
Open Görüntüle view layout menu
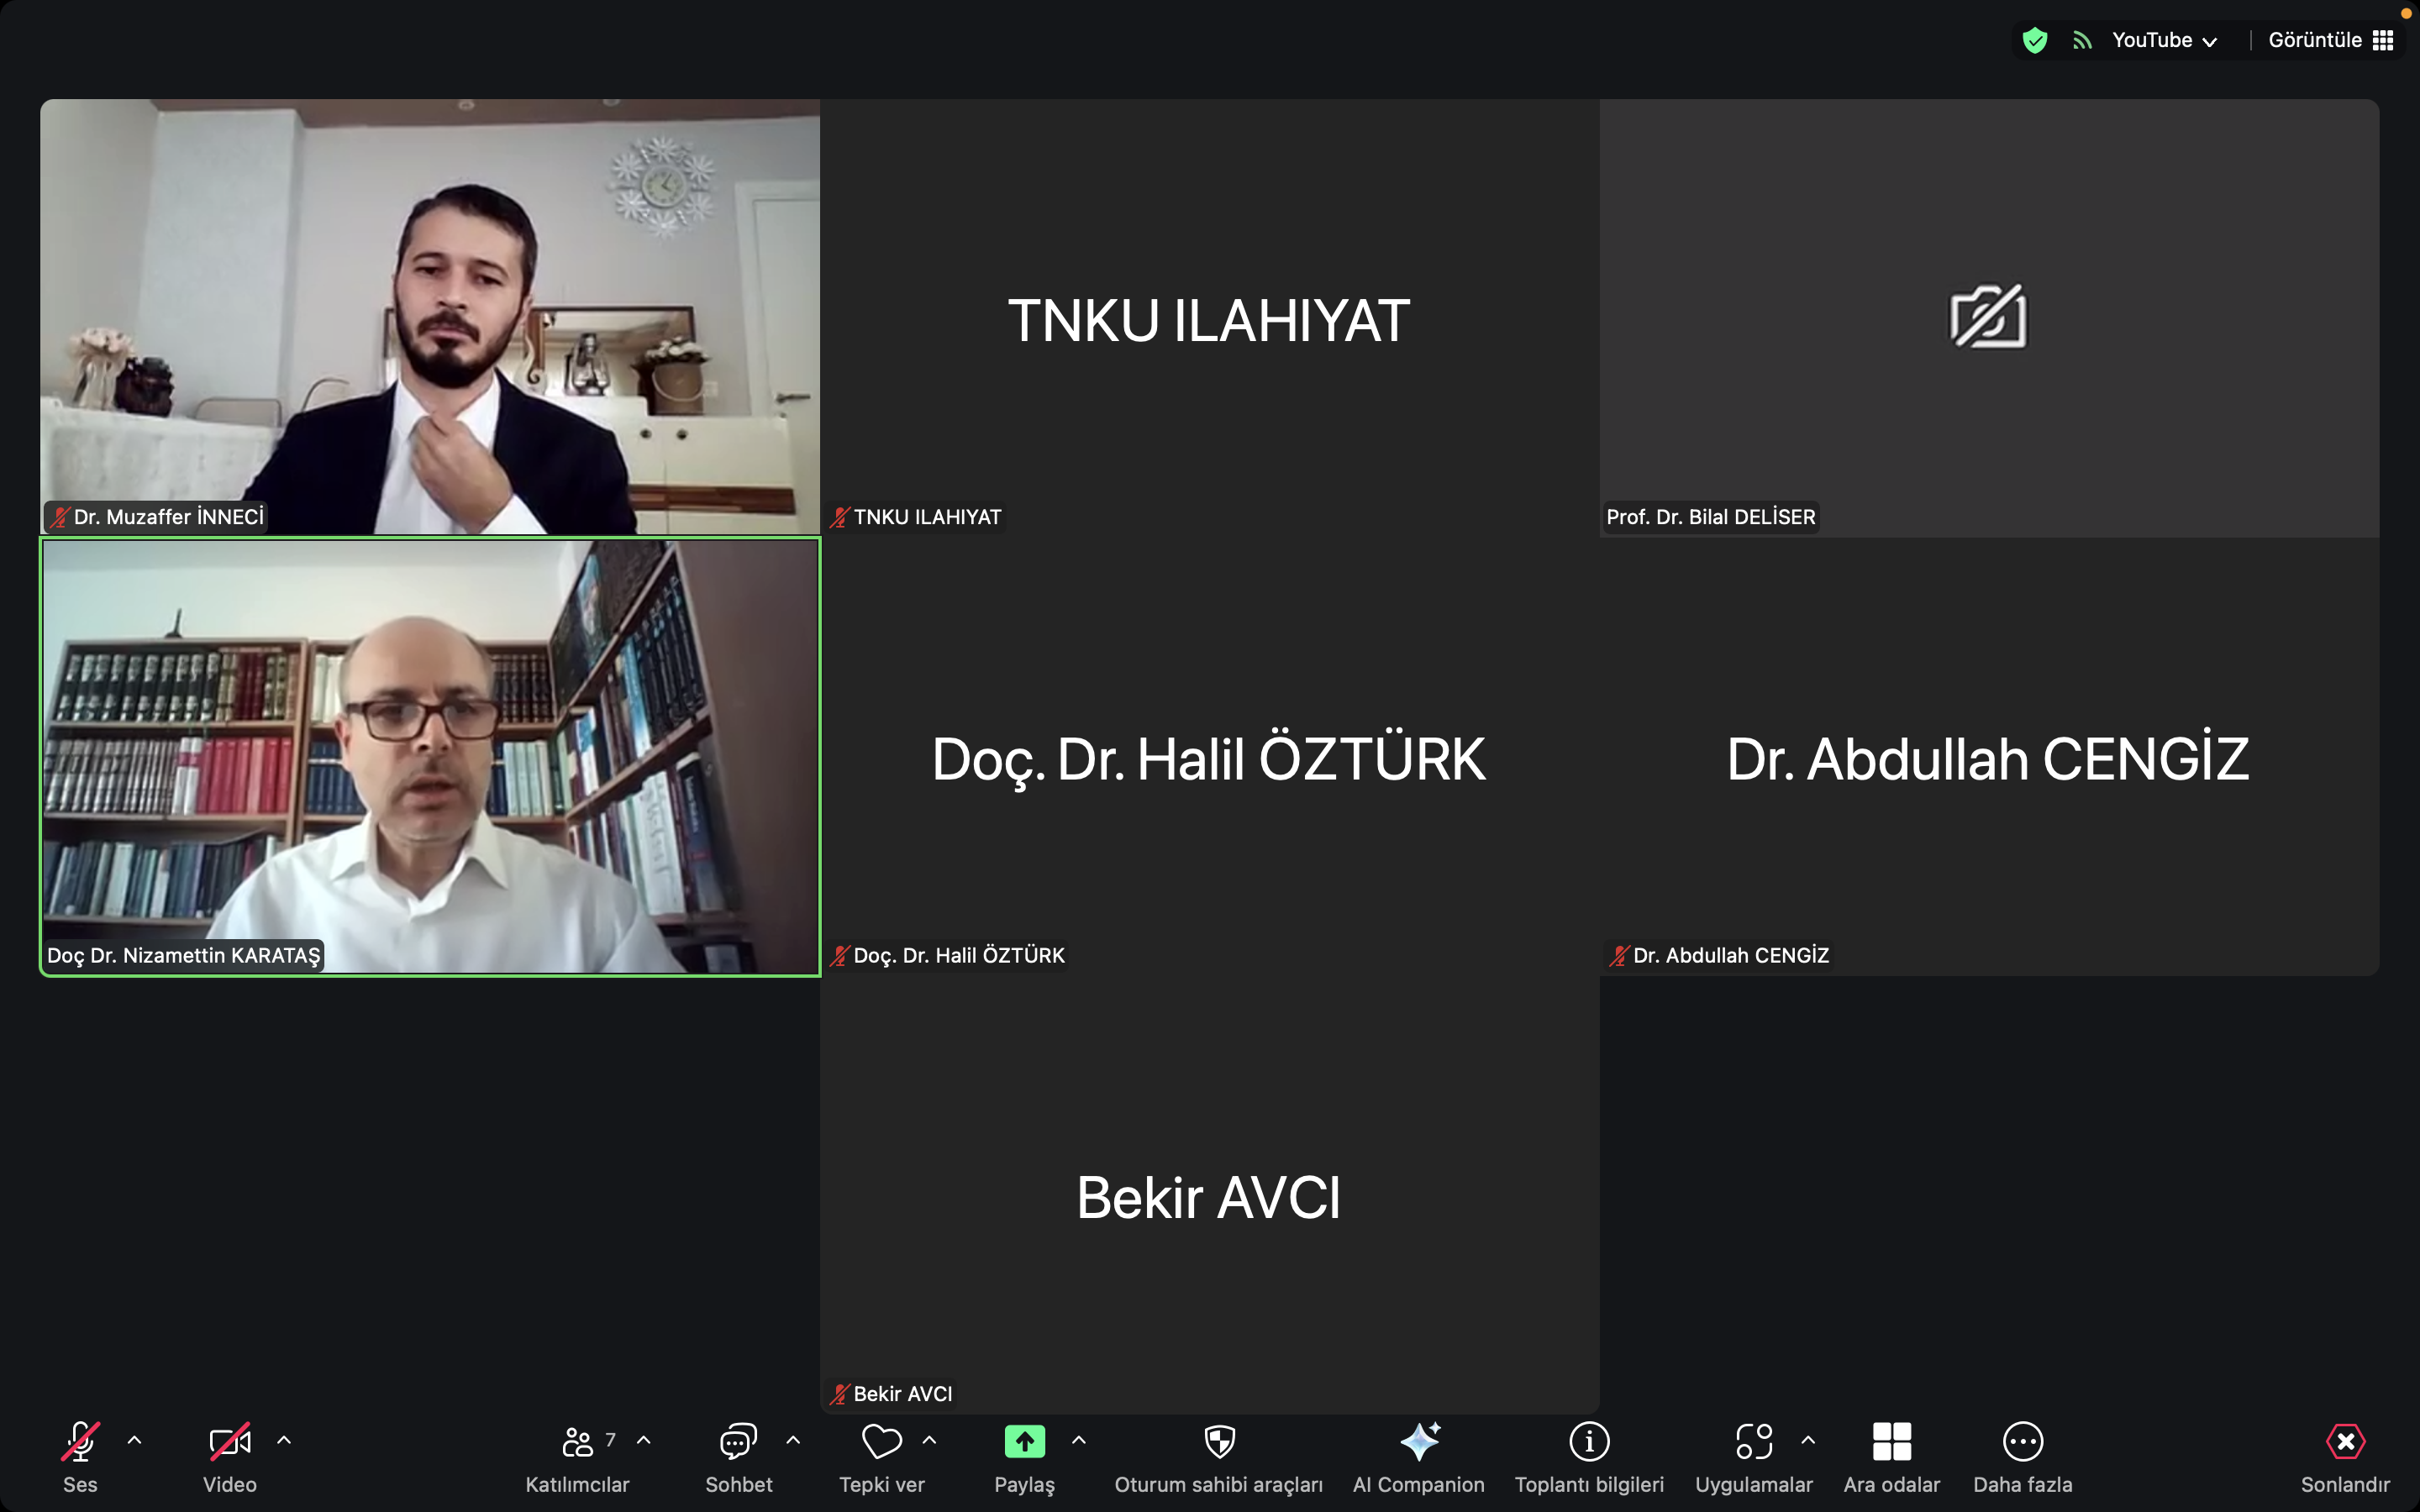(2329, 40)
